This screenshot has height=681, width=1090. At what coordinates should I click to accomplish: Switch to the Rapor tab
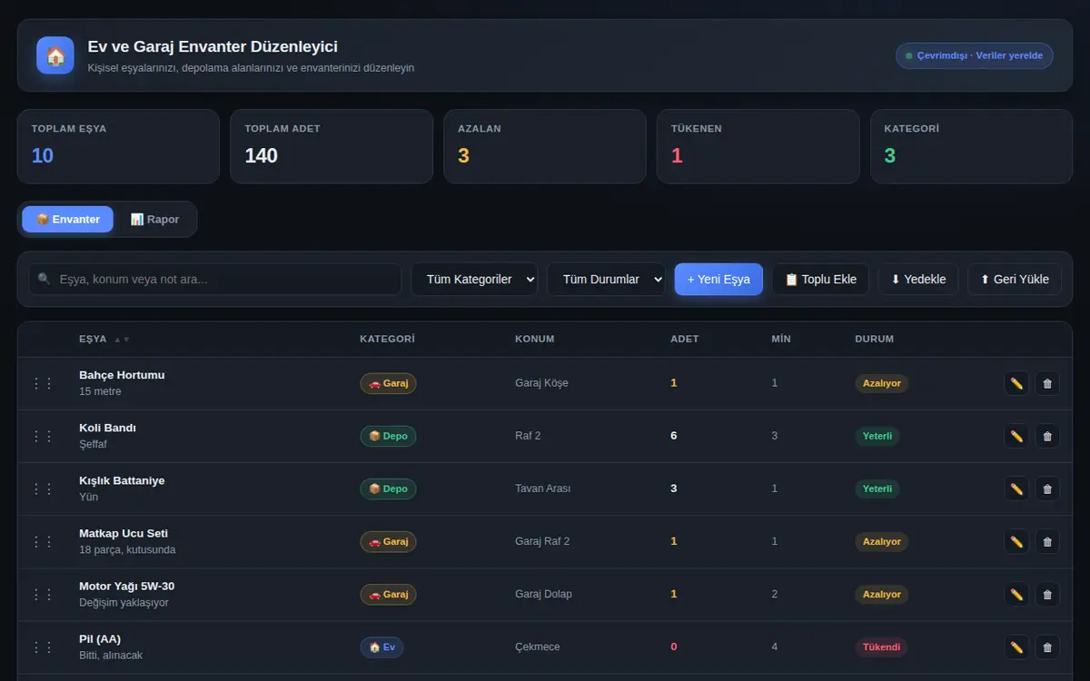coord(154,219)
